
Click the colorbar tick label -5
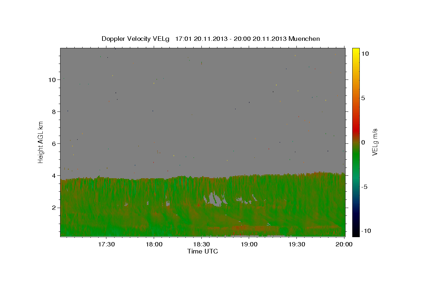pos(364,187)
